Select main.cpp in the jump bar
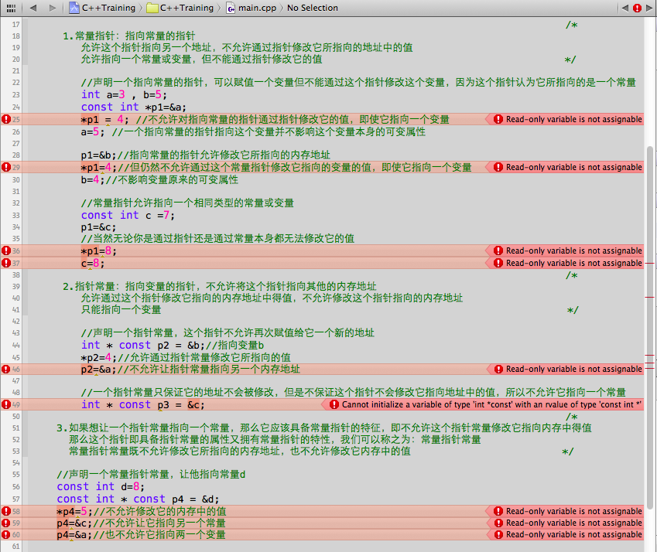The width and height of the screenshot is (657, 552). click(x=252, y=8)
